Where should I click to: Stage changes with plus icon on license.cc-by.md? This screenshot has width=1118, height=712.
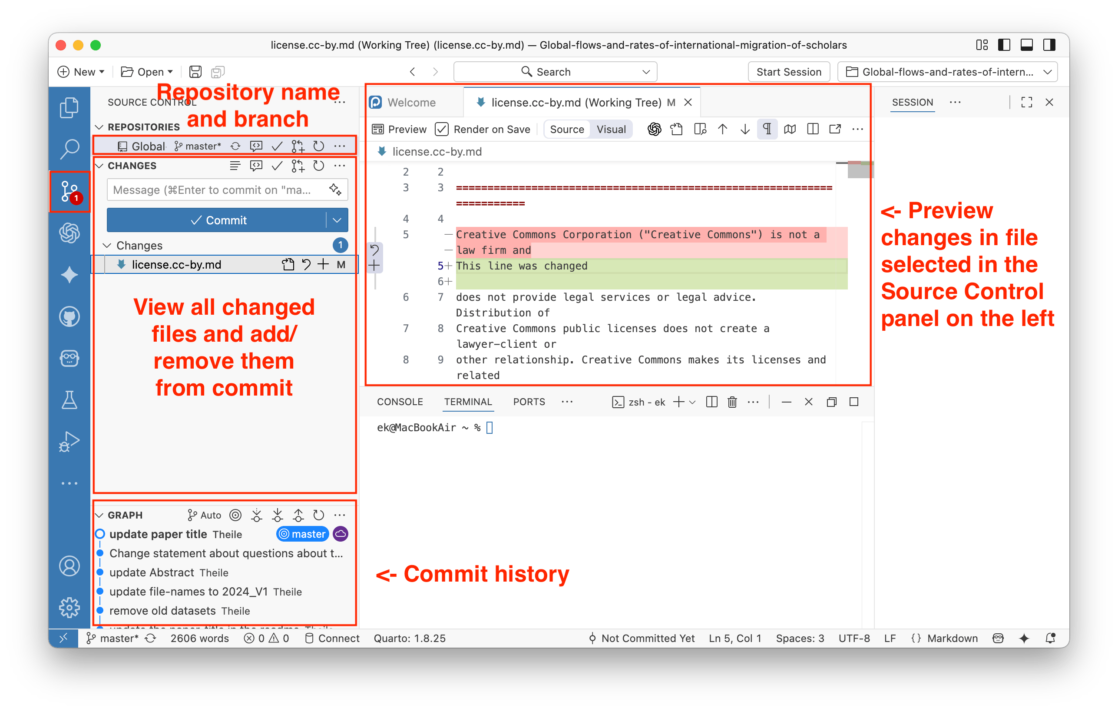click(x=323, y=264)
